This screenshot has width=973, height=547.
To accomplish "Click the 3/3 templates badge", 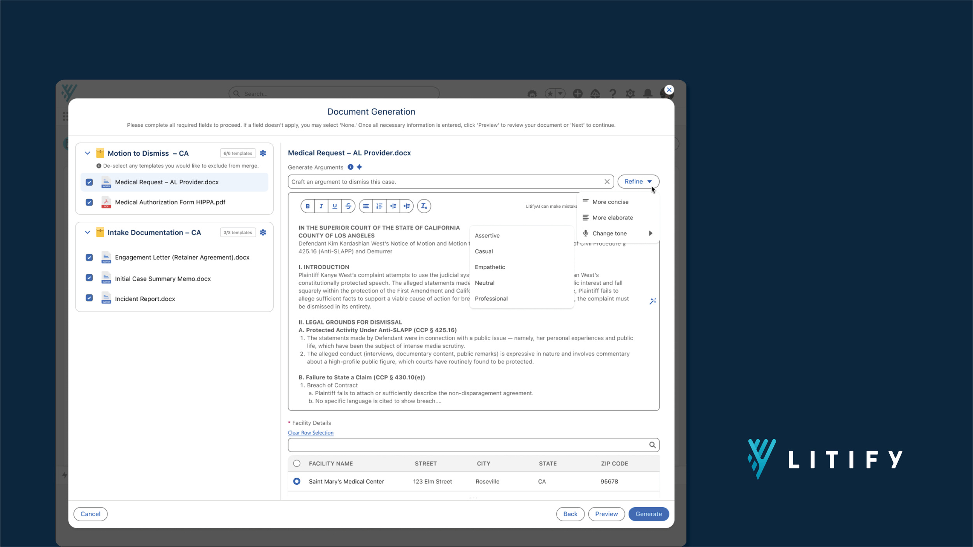I will [x=238, y=232].
